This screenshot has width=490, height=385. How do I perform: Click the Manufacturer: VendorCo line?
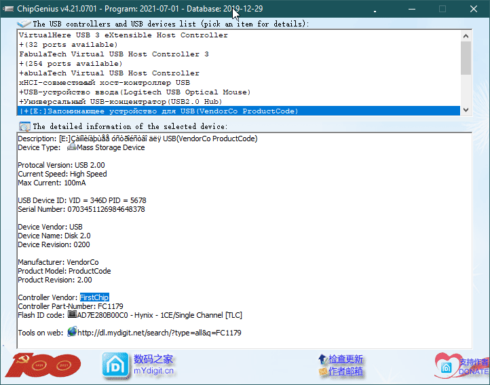click(58, 262)
